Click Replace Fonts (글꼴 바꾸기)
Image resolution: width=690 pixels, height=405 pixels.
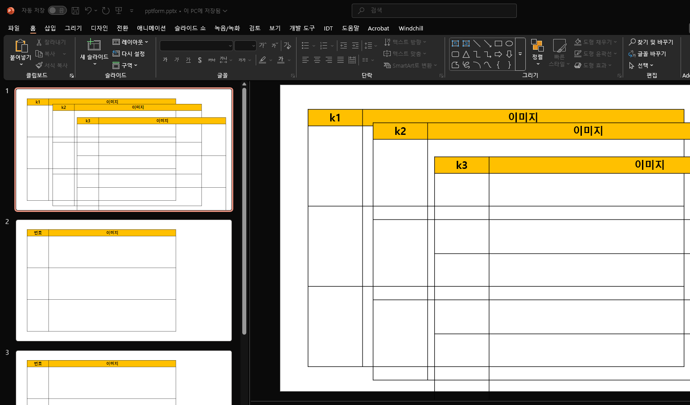(647, 53)
